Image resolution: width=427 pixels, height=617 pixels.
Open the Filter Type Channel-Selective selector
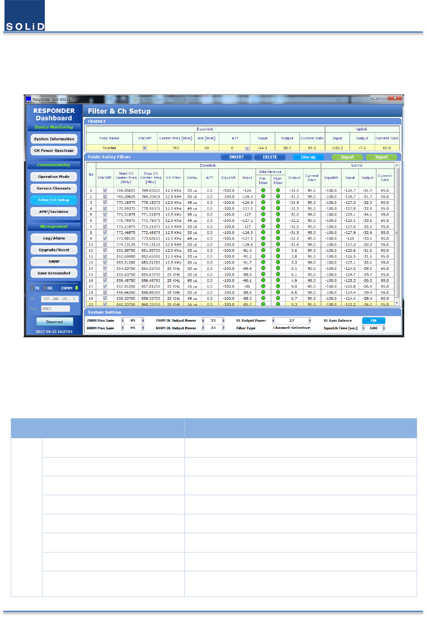pyautogui.click(x=291, y=328)
